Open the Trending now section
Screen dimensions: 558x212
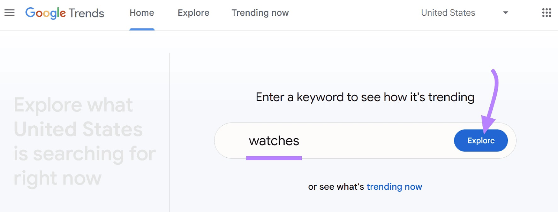pos(259,13)
